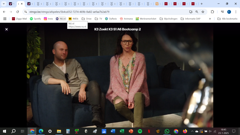240x135 pixels.
Task: Expand the TV bookmarks folder
Action: (98, 19)
